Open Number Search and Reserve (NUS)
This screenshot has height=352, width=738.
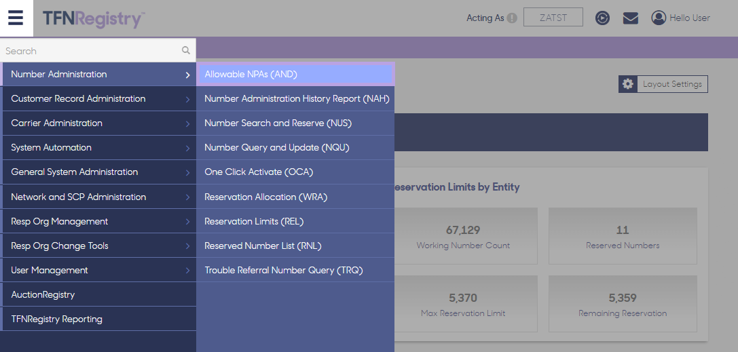(x=295, y=123)
